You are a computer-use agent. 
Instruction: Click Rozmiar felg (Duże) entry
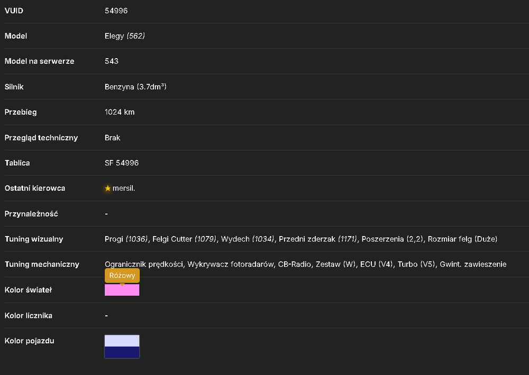click(462, 239)
